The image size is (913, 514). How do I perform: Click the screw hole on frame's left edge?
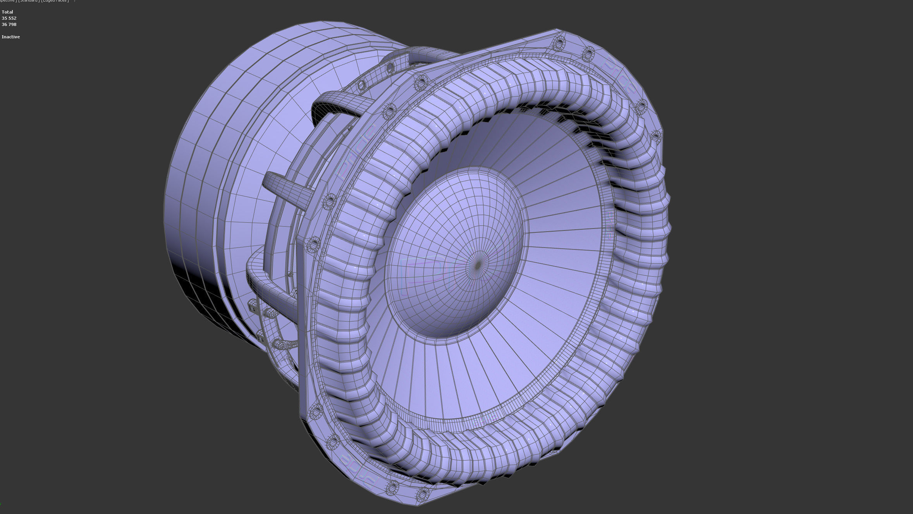click(x=313, y=244)
